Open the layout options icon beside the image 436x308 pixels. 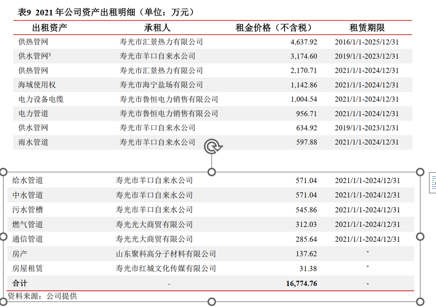pyautogui.click(x=432, y=183)
